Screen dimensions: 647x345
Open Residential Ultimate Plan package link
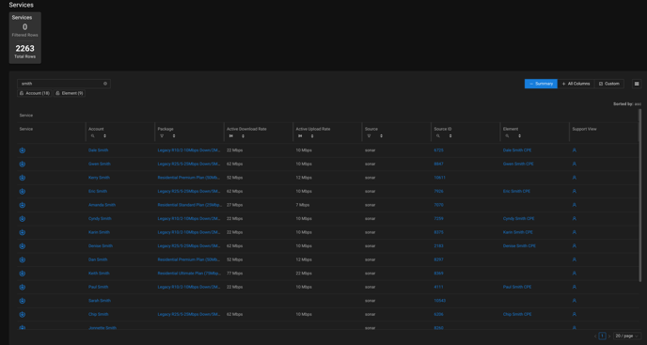190,274
